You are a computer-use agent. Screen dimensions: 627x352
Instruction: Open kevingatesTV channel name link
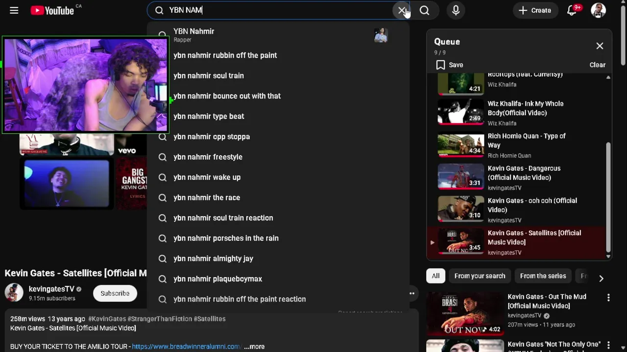tap(51, 289)
